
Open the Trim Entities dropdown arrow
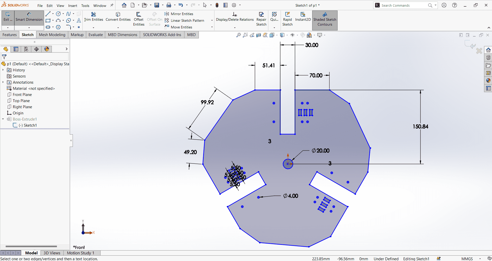tap(93, 27)
